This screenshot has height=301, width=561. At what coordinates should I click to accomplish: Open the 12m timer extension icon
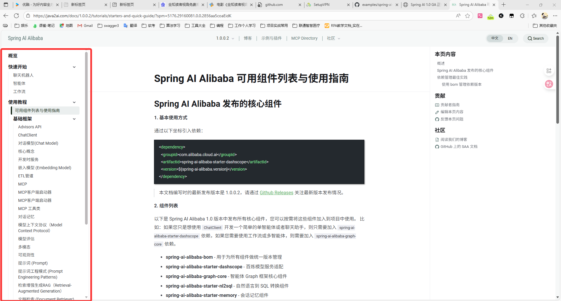pyautogui.click(x=491, y=16)
